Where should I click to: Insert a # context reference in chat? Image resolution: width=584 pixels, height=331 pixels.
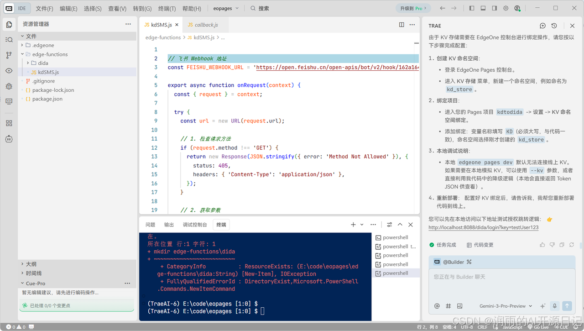pos(448,306)
